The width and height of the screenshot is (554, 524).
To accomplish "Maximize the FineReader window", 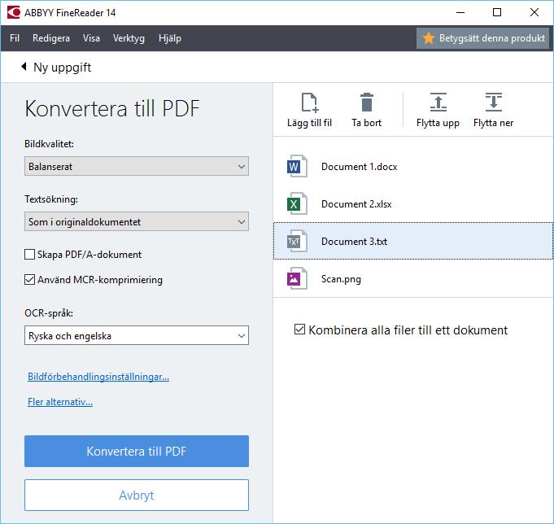I will [x=497, y=12].
